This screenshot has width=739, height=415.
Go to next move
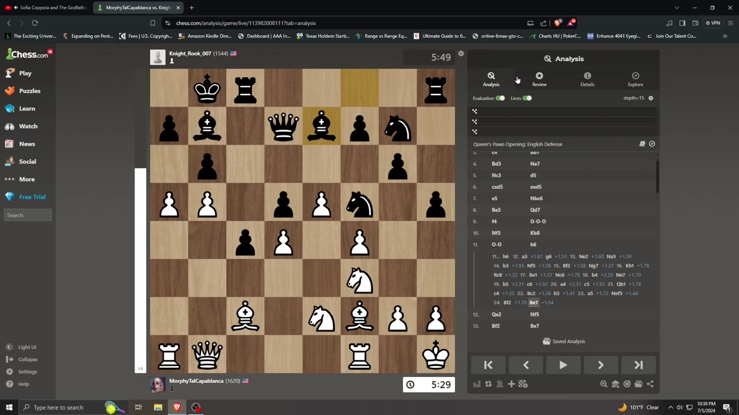(600, 365)
